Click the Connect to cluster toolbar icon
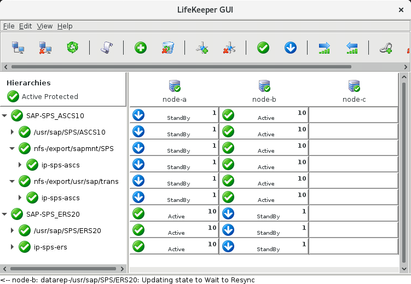The image size is (411, 284). click(x=18, y=48)
